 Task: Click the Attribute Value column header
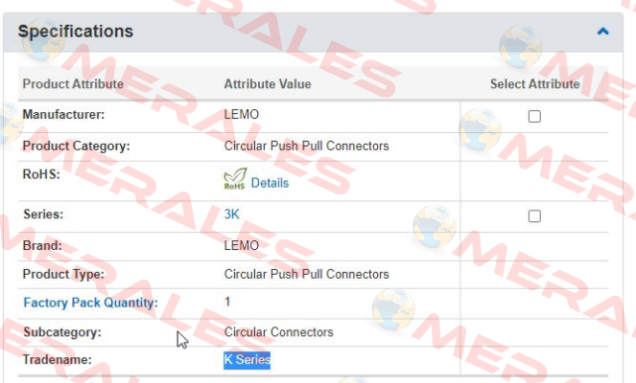pyautogui.click(x=268, y=84)
